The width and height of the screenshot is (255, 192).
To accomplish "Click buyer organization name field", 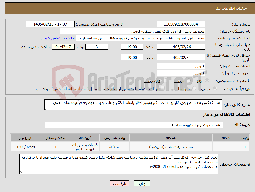I will pyautogui.click(x=132, y=31).
